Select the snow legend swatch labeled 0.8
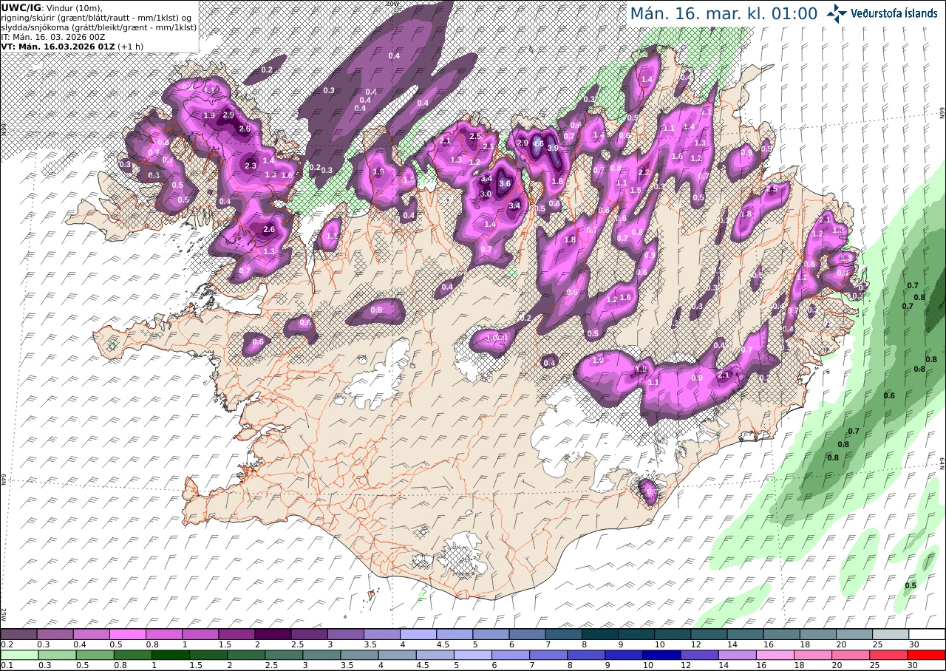Viewport: 946px width, 671px height. tap(164, 634)
